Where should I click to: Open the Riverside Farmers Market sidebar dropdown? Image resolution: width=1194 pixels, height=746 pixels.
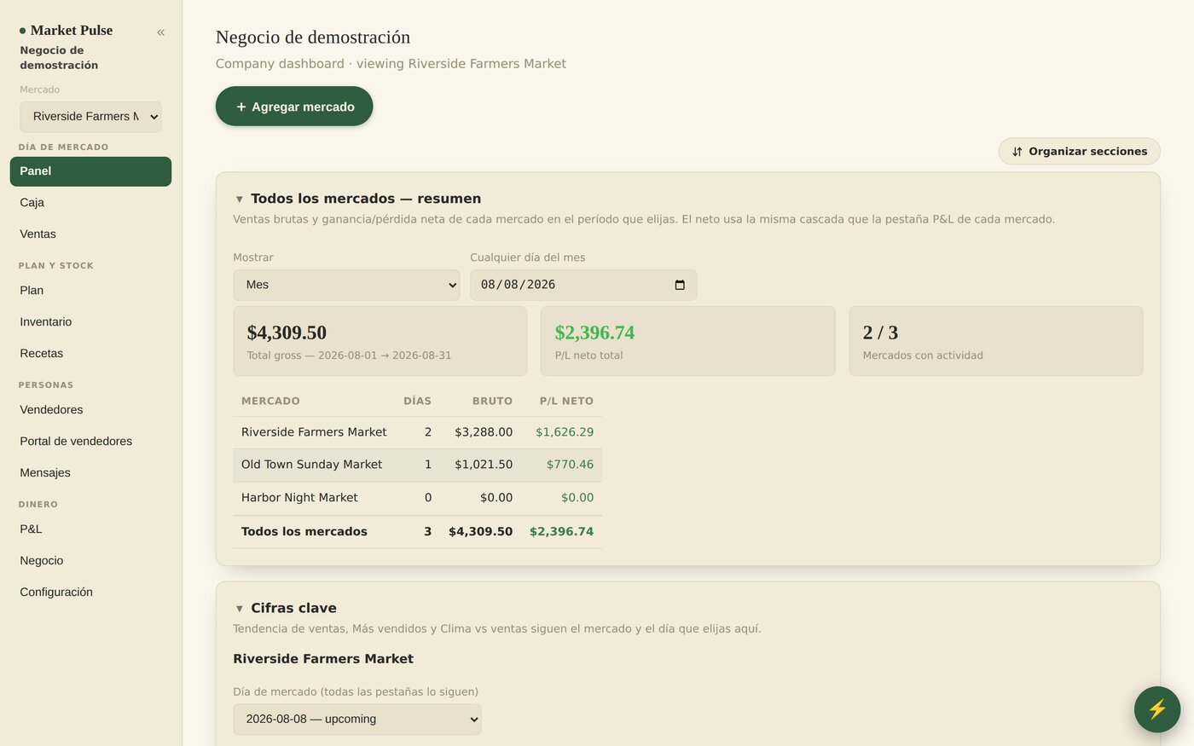[x=90, y=117]
